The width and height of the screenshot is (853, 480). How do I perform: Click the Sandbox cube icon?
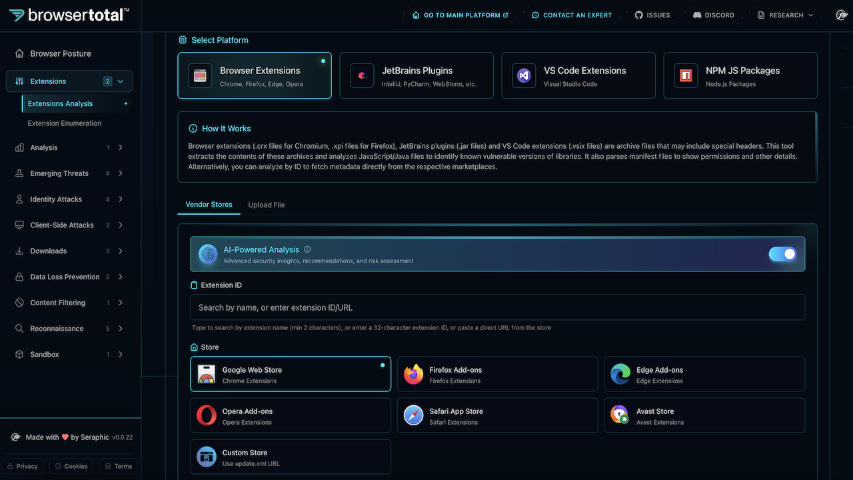click(19, 355)
